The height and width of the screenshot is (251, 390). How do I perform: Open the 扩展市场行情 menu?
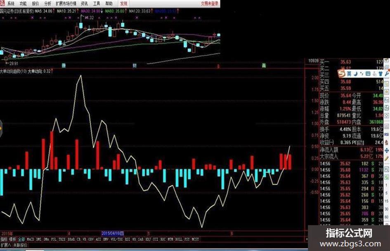(66, 3)
